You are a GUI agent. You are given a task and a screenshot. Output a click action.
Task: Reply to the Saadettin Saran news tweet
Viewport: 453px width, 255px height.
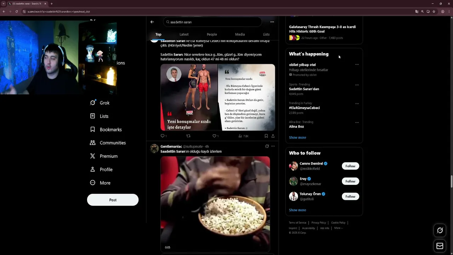pyautogui.click(x=162, y=136)
